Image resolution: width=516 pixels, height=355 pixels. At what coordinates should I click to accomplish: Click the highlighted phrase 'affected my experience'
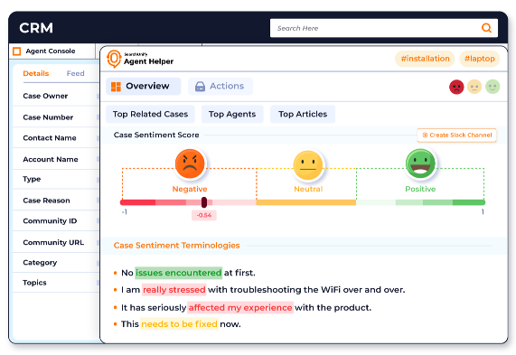[240, 308]
